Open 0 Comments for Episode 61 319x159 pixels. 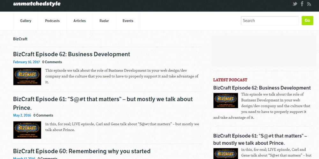pos(43,115)
